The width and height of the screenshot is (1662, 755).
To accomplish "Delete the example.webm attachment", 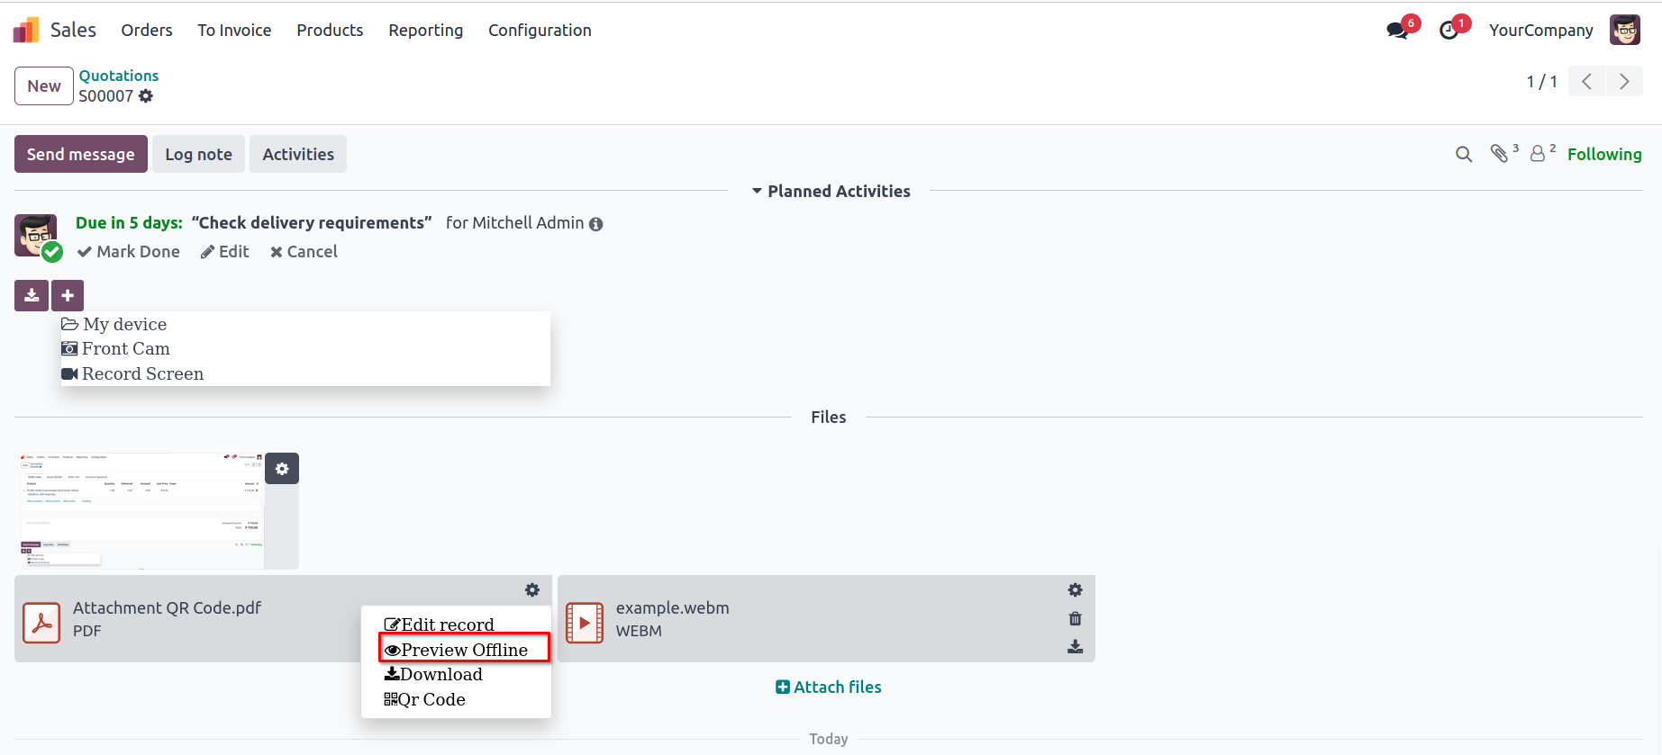I will (x=1075, y=619).
